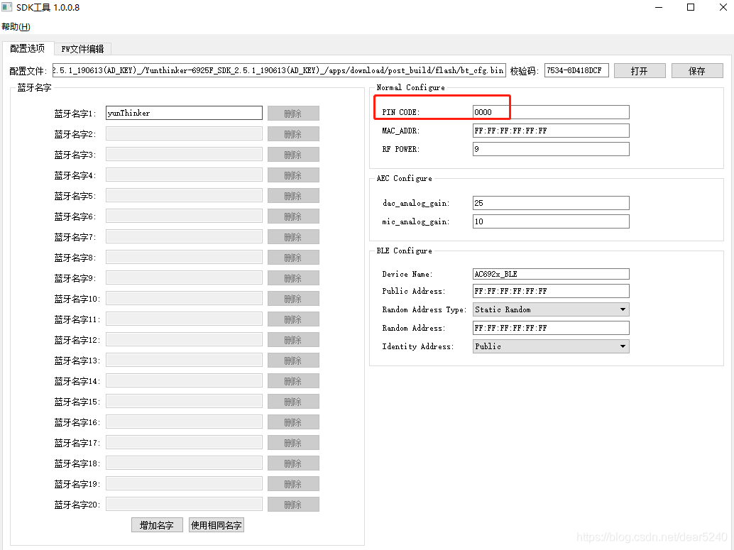Click the SDK tool app icon in title bar

coord(8,8)
